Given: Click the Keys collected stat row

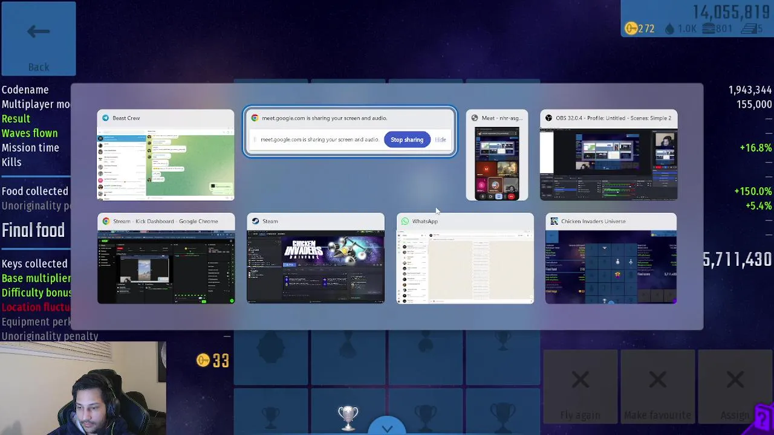Looking at the screenshot, I should [34, 264].
